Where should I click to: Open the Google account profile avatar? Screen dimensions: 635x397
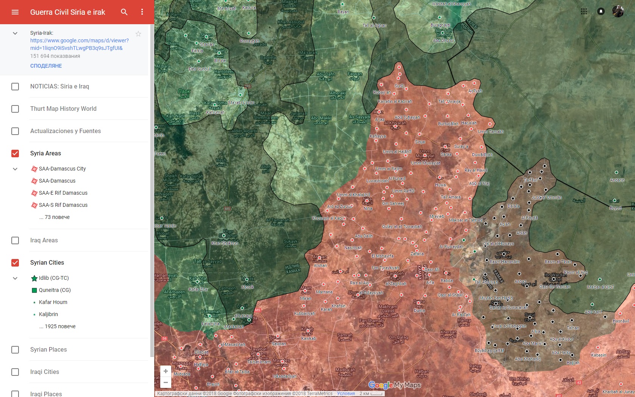(x=618, y=11)
